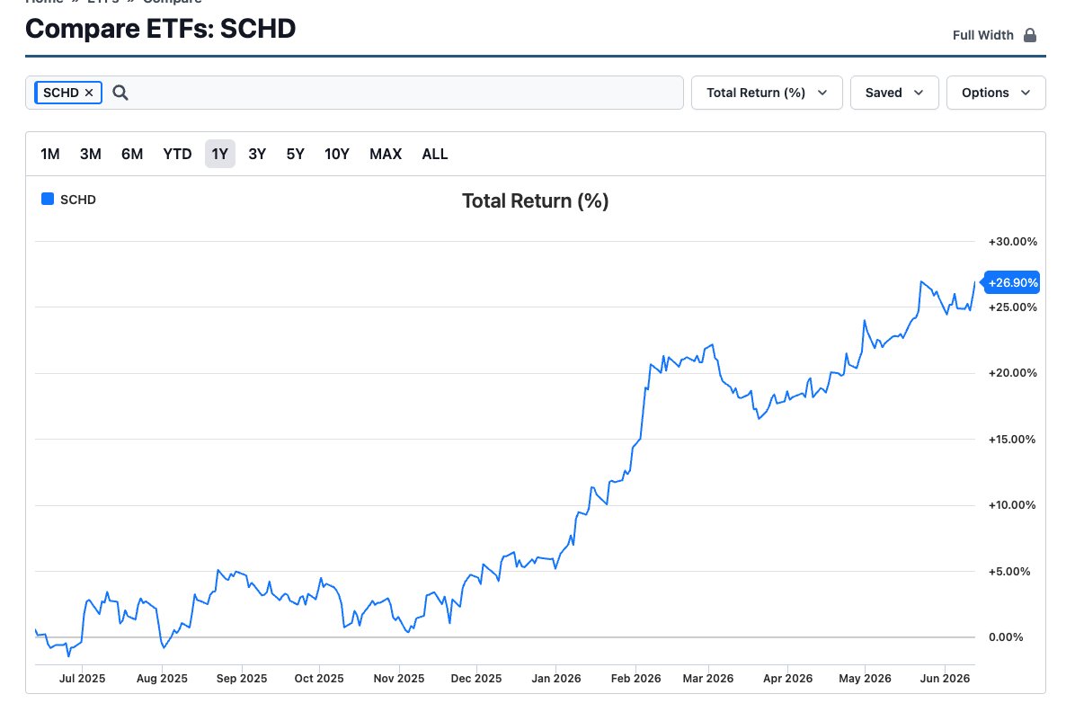Select the 3M time range
This screenshot has width=1066, height=712.
pos(91,154)
